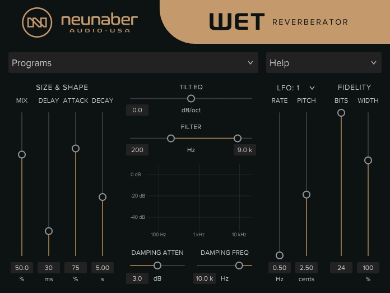Click the WIDTH slider handle
Image resolution: width=390 pixels, height=293 pixels.
pyautogui.click(x=368, y=161)
